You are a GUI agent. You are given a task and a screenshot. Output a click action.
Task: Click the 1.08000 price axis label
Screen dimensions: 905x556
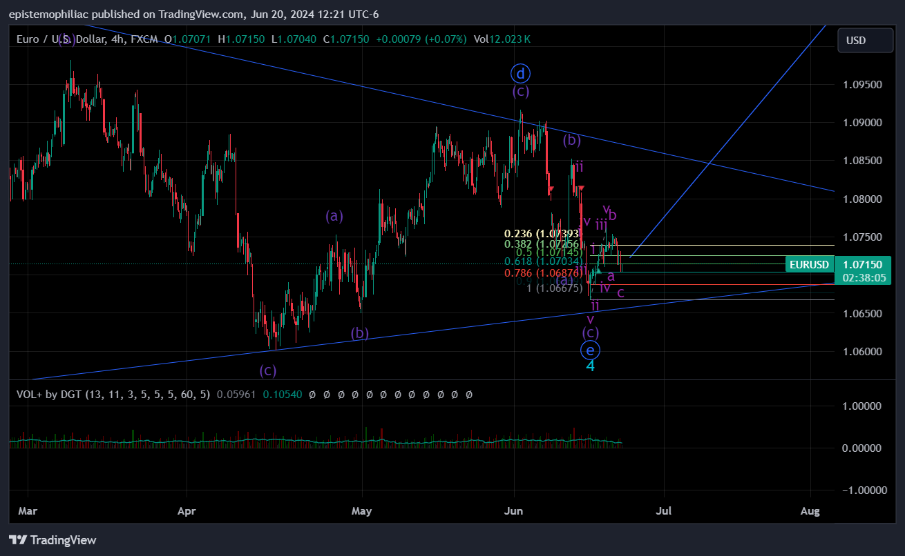863,199
